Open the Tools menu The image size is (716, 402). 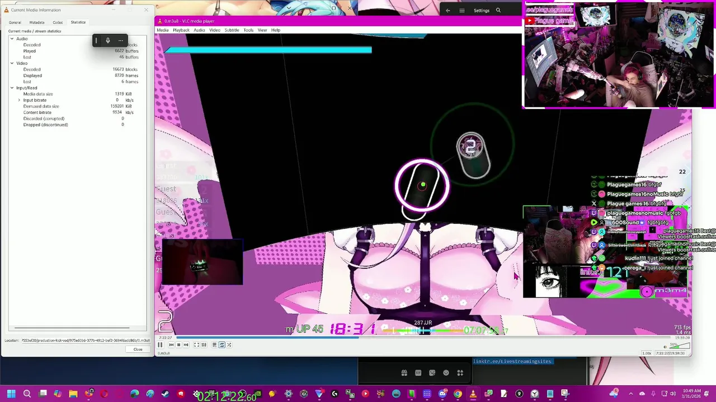248,30
